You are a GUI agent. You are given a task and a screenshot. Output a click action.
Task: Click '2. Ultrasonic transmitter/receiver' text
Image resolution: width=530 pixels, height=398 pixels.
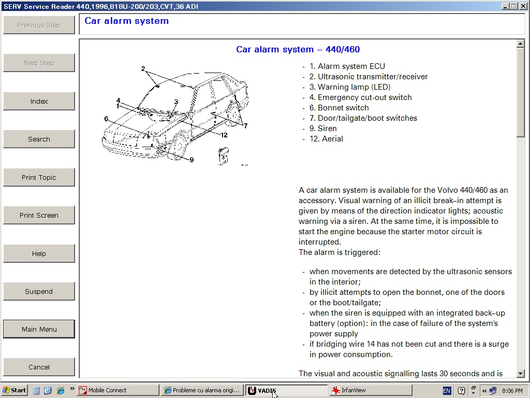pos(369,77)
